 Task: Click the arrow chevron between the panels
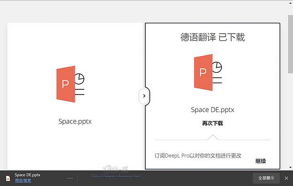pyautogui.click(x=144, y=96)
